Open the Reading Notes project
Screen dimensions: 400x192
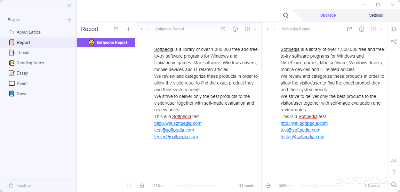(x=38, y=63)
